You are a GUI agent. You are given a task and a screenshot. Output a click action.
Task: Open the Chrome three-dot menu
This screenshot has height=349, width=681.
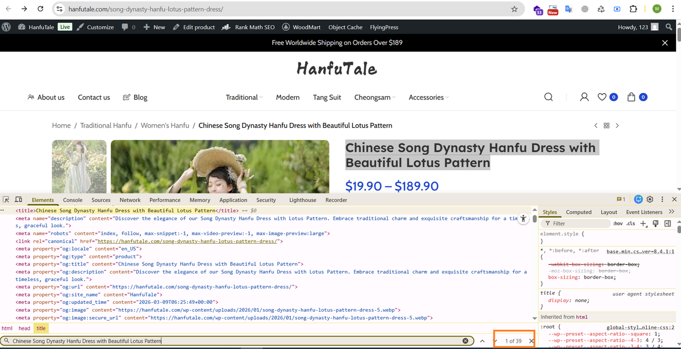tap(672, 9)
